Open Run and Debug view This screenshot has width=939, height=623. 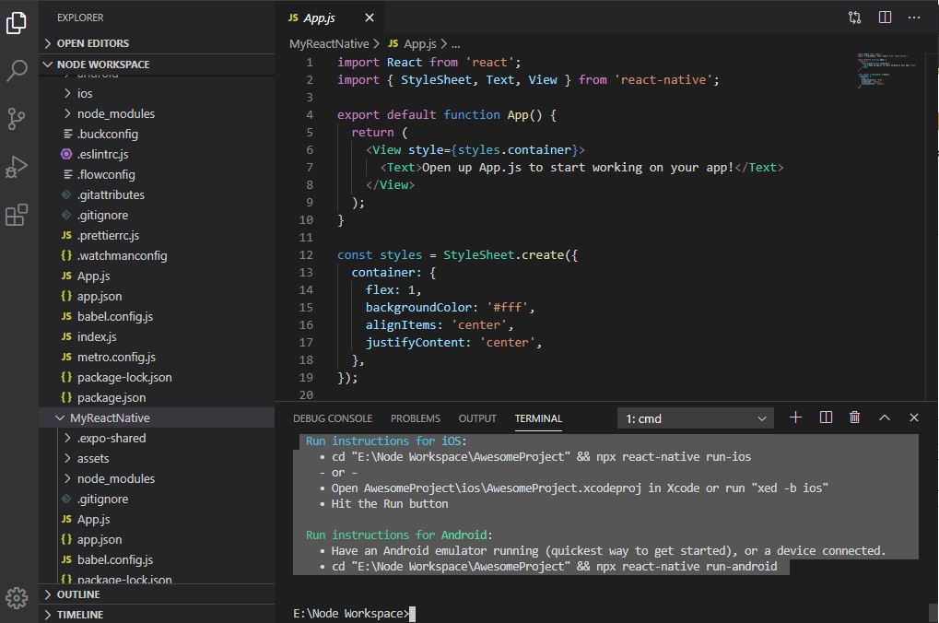point(17,167)
